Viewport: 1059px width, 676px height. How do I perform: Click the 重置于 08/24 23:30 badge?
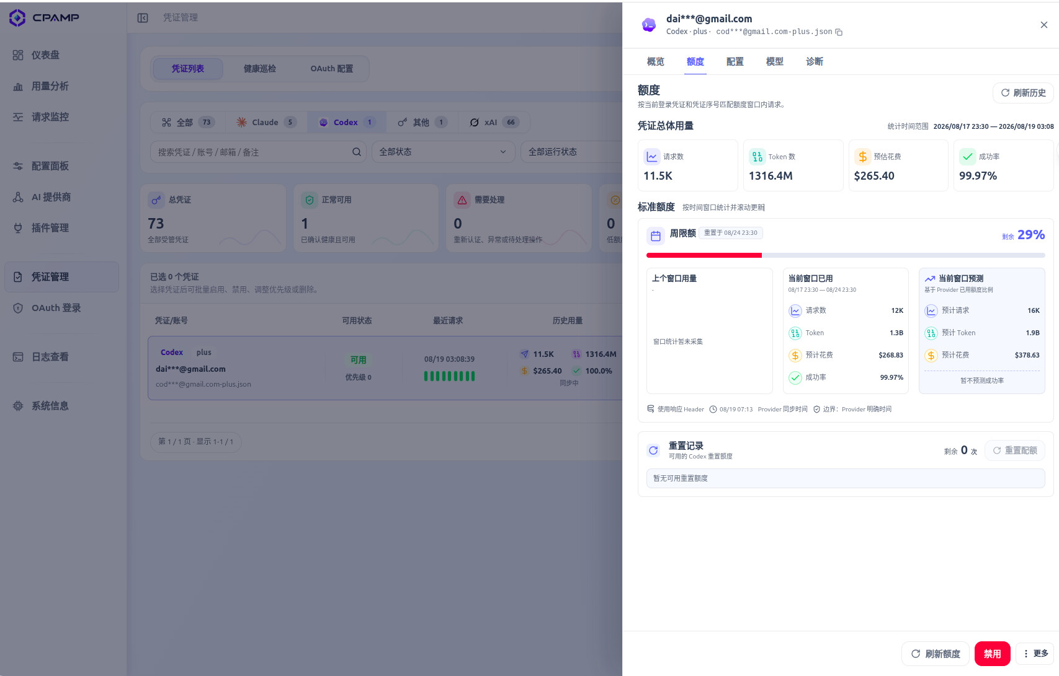coord(731,233)
